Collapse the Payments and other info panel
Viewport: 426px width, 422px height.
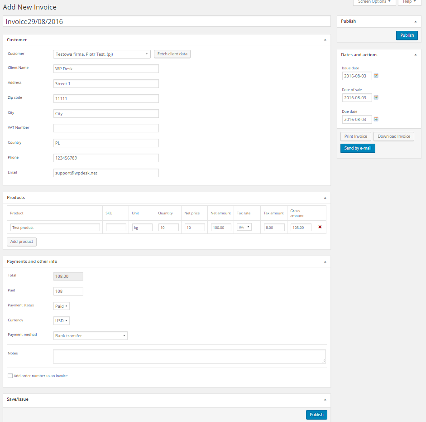(325, 262)
